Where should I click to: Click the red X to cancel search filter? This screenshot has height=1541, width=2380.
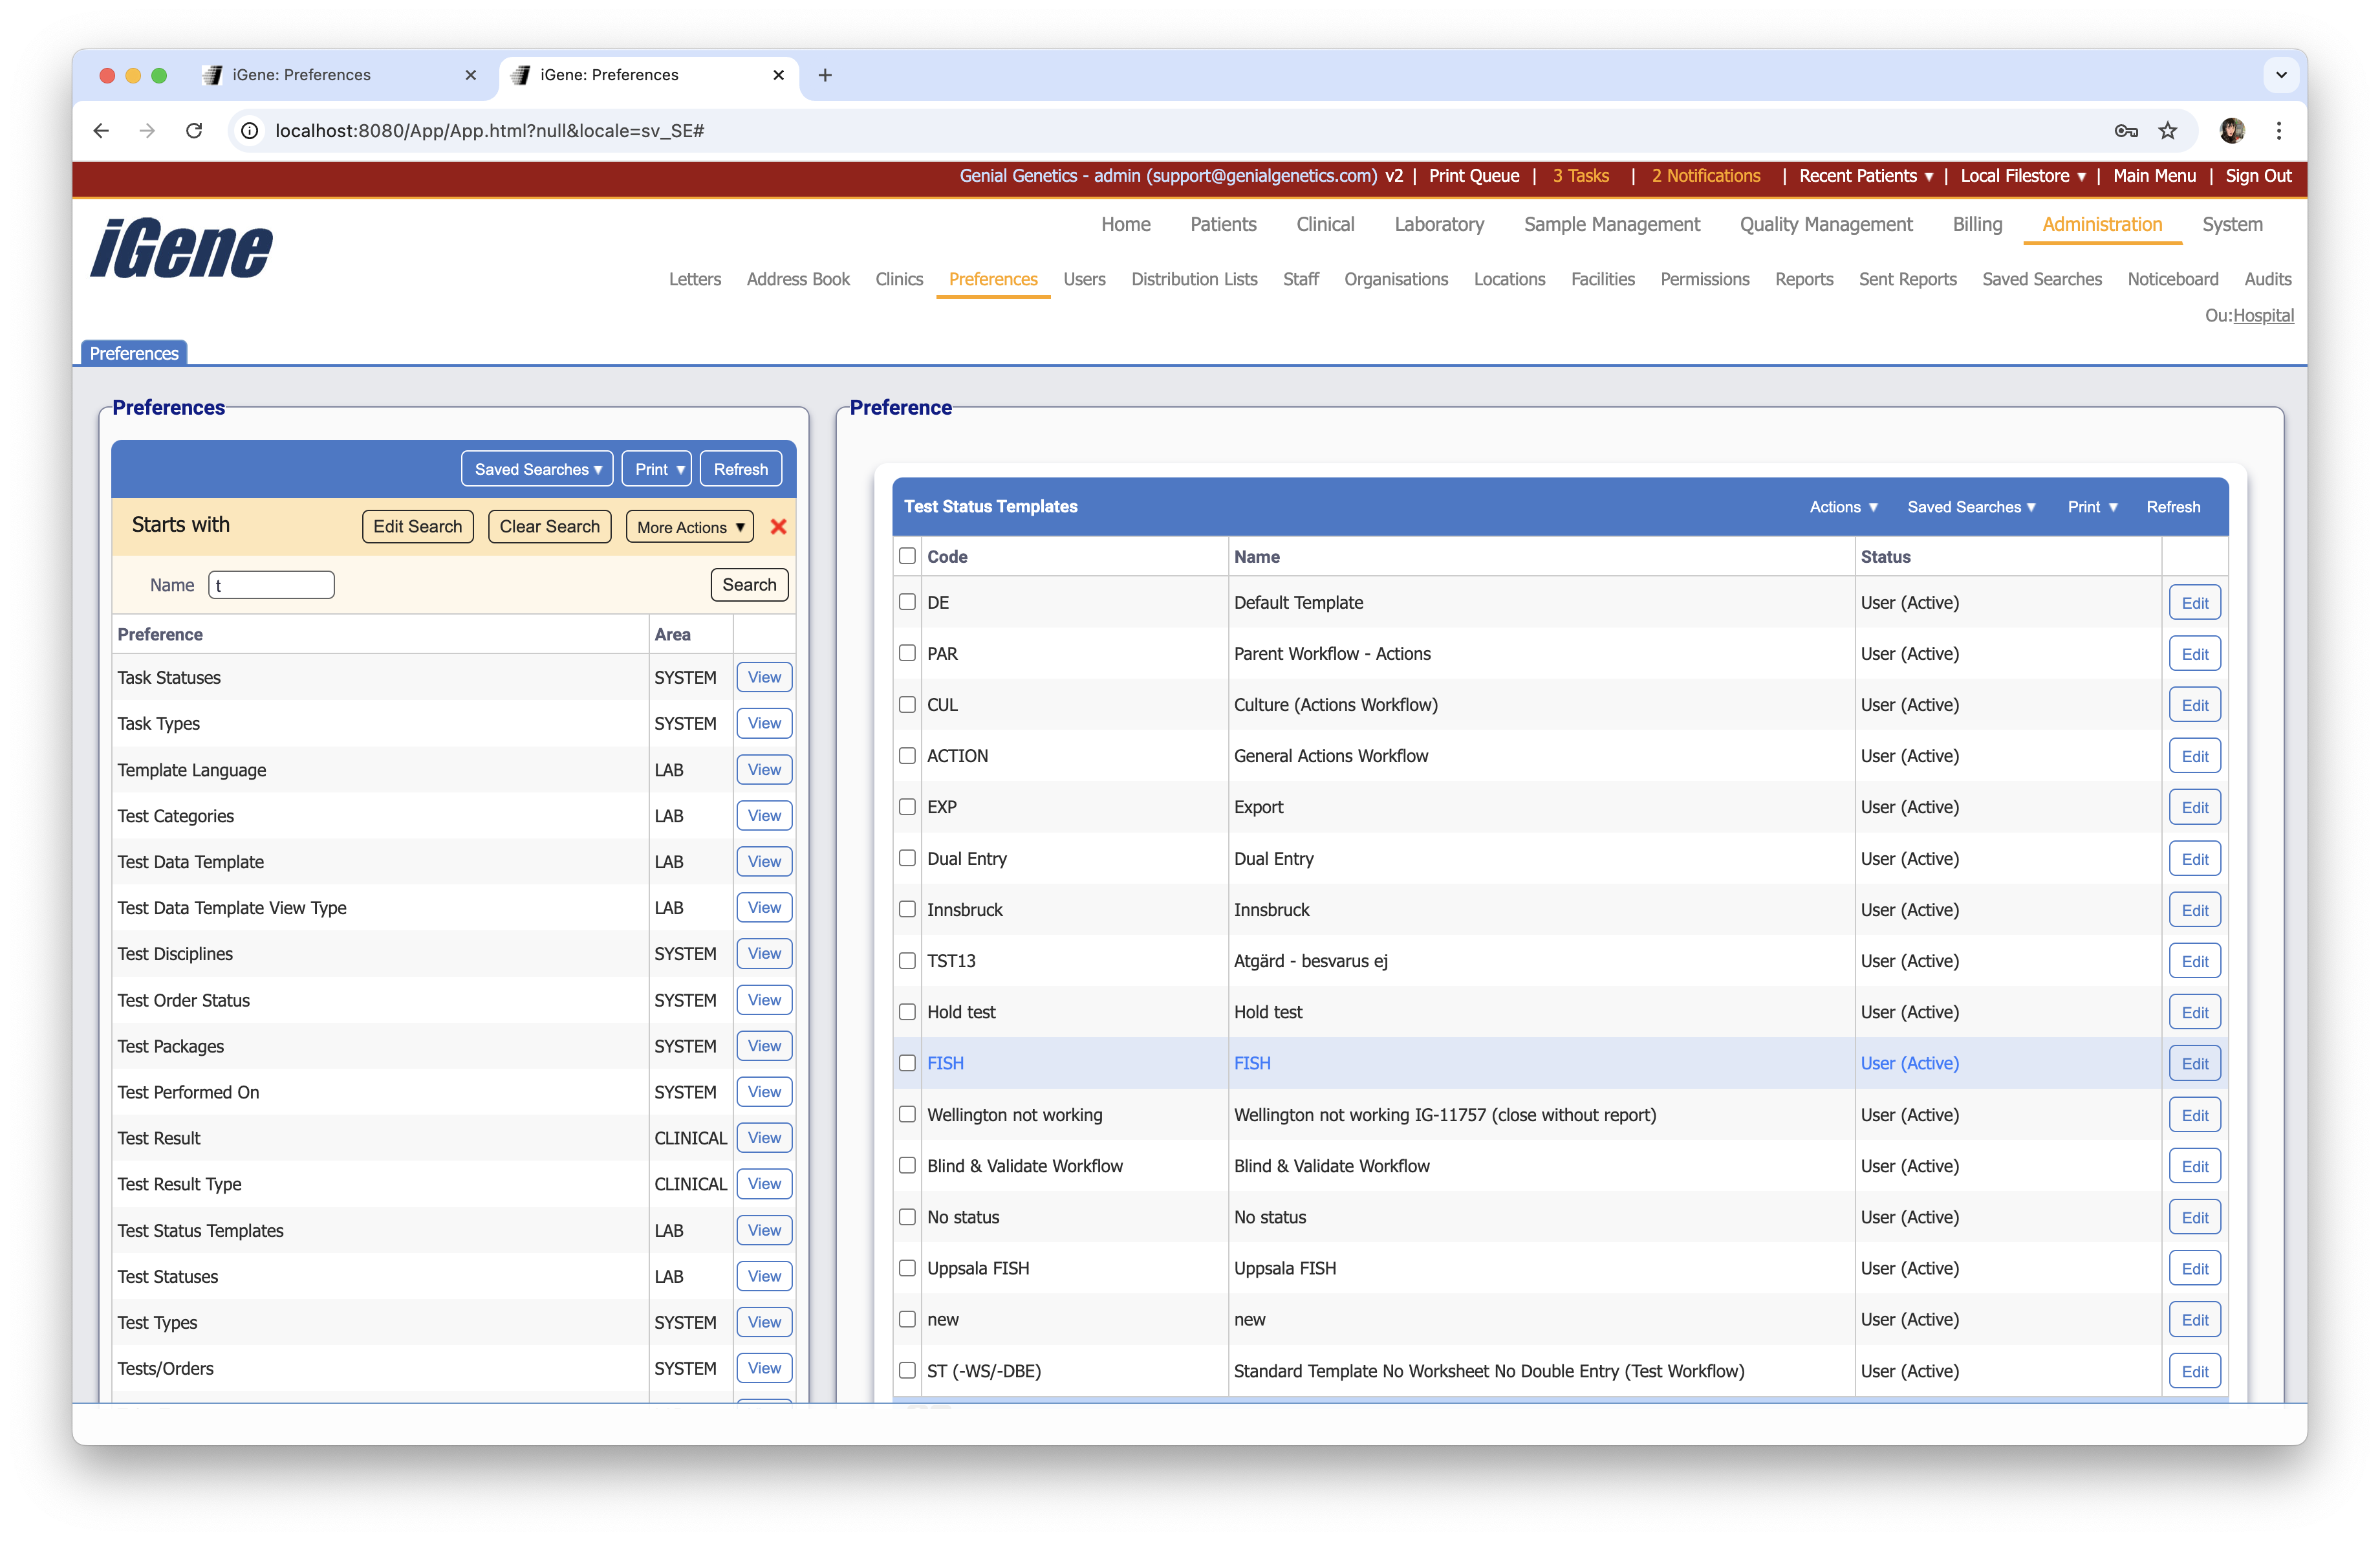[x=779, y=526]
